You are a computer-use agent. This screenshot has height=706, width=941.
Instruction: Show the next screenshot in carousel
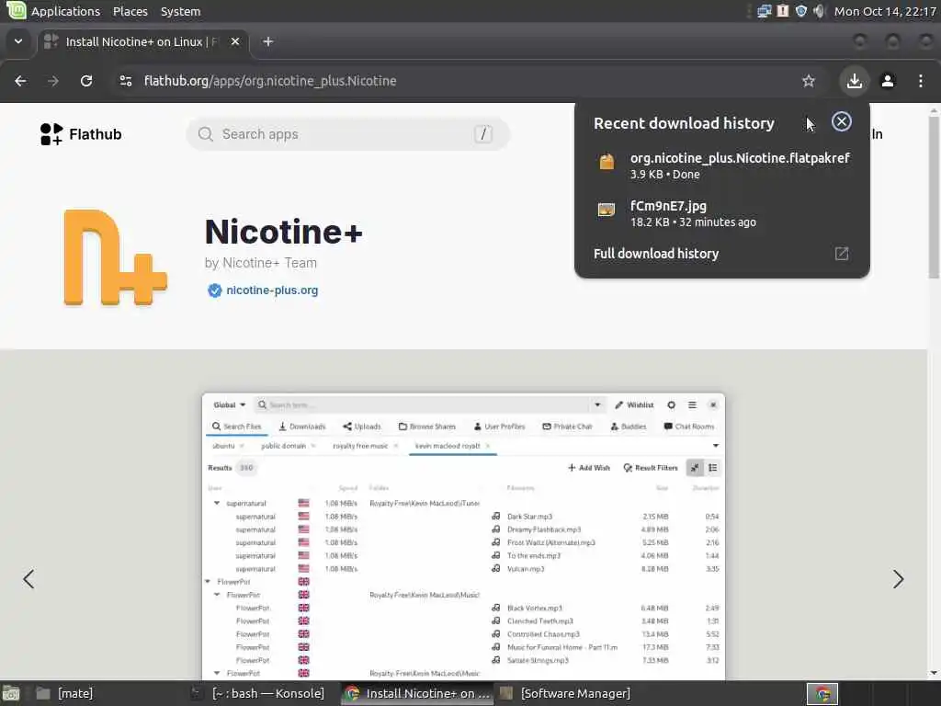tap(898, 579)
